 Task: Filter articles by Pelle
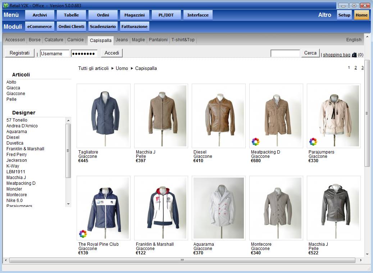12,99
